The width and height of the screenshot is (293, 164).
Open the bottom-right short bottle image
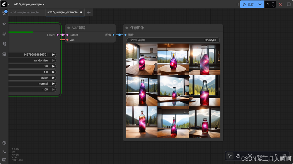(x=205, y=122)
